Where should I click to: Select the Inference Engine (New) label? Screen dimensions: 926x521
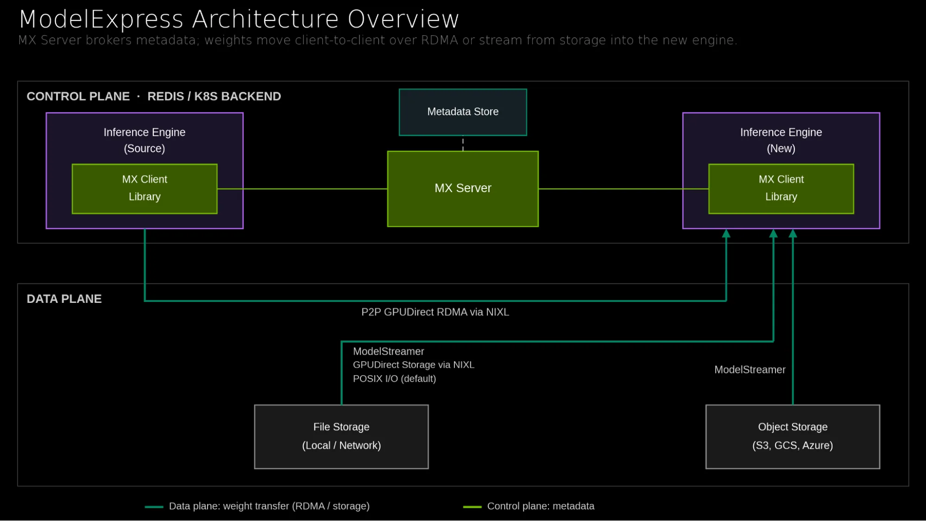[781, 140]
